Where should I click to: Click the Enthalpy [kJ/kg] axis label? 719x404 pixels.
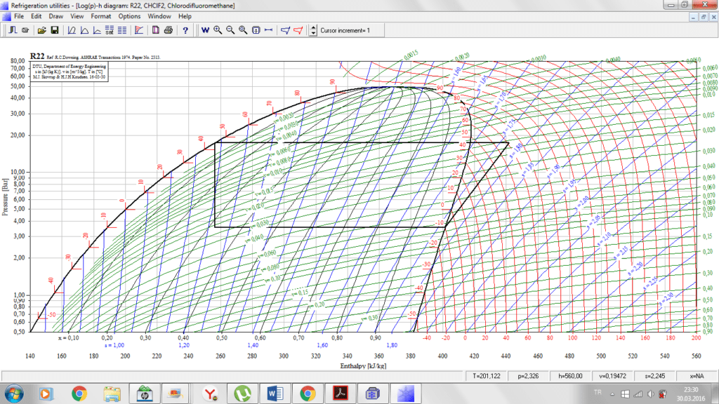pyautogui.click(x=363, y=366)
